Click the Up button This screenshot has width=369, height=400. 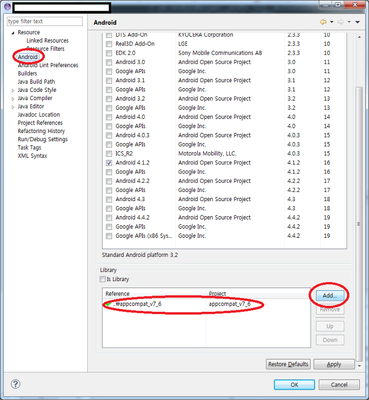click(x=330, y=326)
